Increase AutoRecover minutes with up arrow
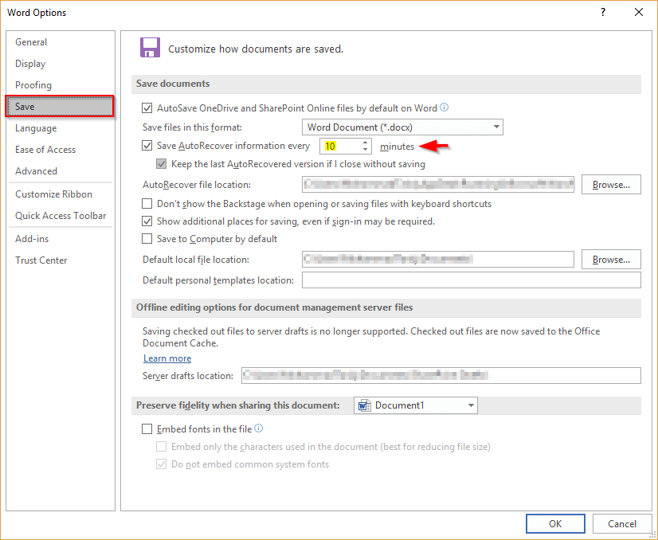The width and height of the screenshot is (658, 540). coord(366,143)
